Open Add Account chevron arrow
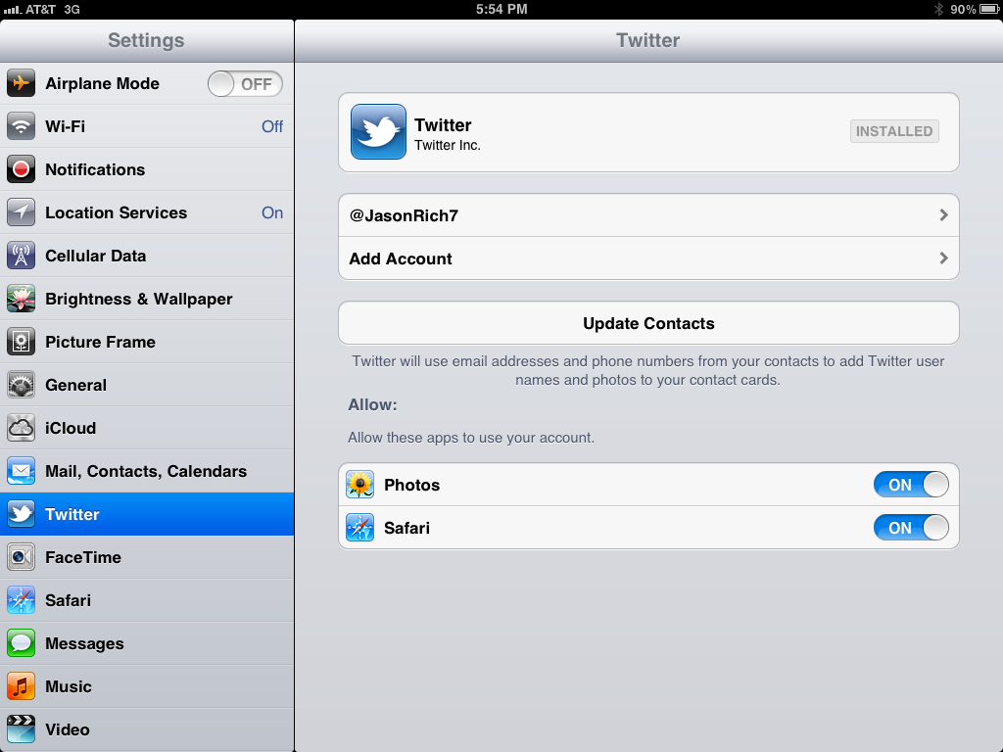The image size is (1003, 752). point(943,258)
